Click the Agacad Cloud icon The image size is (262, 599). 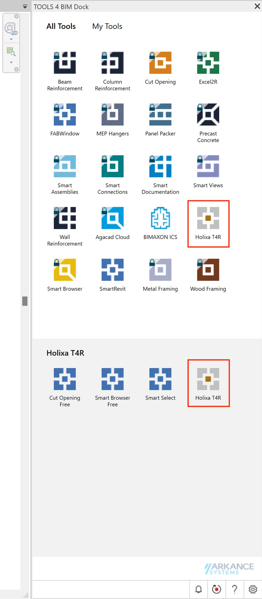coord(112,218)
